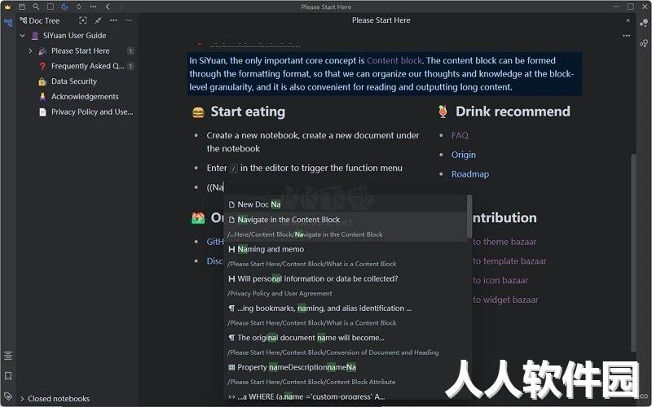Click the Drink recommend heading
Screen dimensions: 652x407
(513, 112)
